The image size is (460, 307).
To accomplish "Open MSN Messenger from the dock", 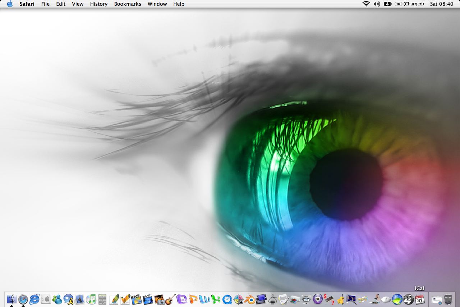I will [57, 299].
